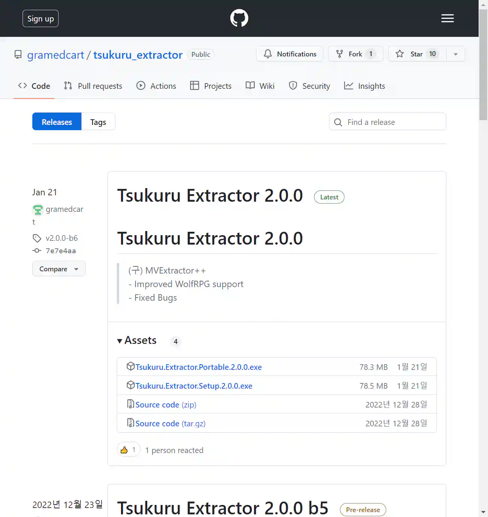
Task: Focus the Find a release search field
Action: (388, 122)
